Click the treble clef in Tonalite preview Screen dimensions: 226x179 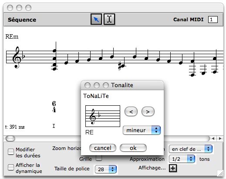93,117
